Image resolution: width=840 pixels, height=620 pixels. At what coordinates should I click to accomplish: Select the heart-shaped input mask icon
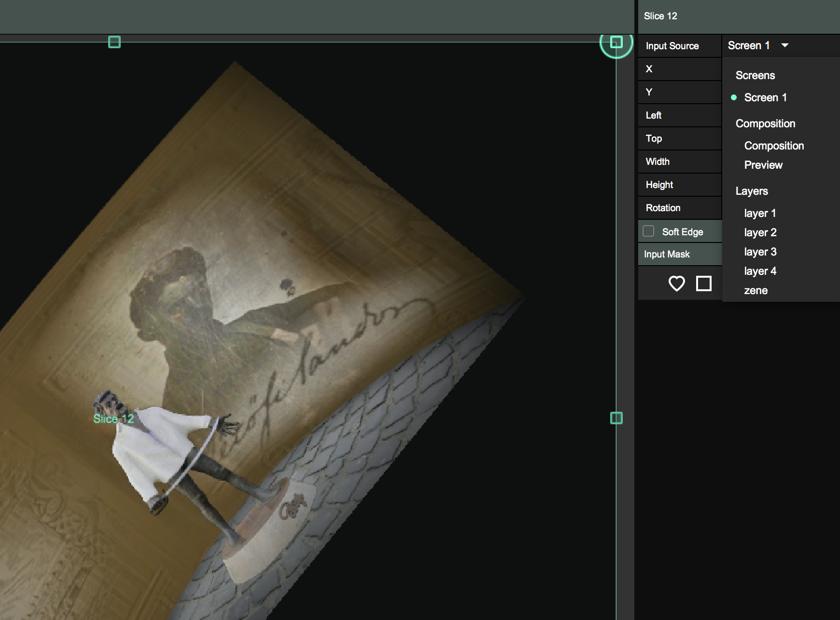[x=676, y=283]
